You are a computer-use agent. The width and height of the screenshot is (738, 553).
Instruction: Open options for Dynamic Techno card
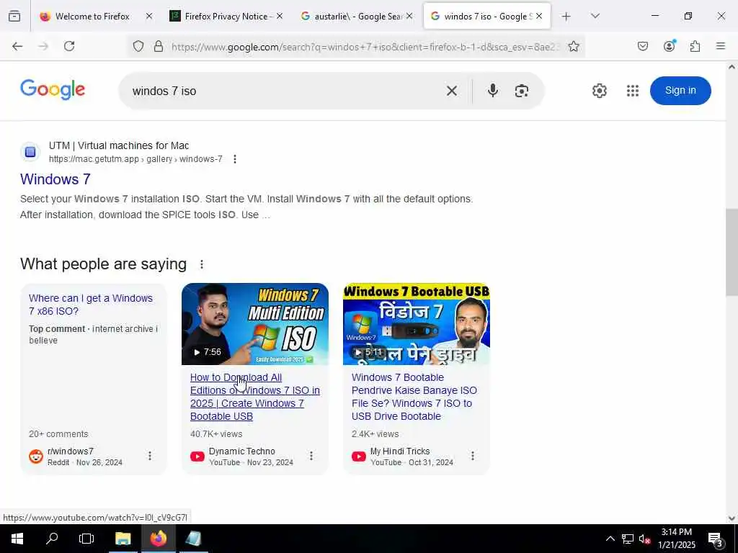(311, 456)
